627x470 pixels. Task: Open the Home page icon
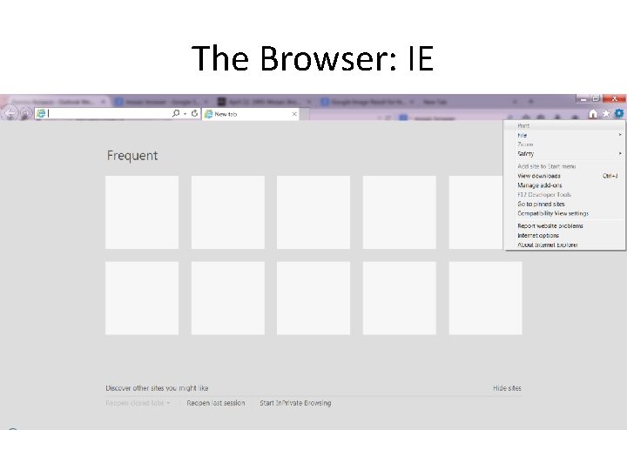pos(593,114)
